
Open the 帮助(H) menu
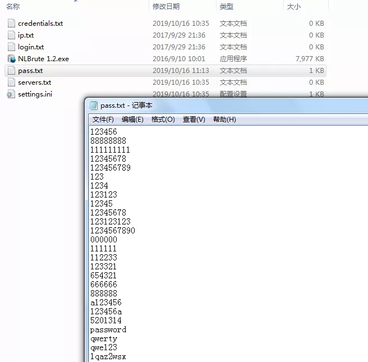(224, 120)
